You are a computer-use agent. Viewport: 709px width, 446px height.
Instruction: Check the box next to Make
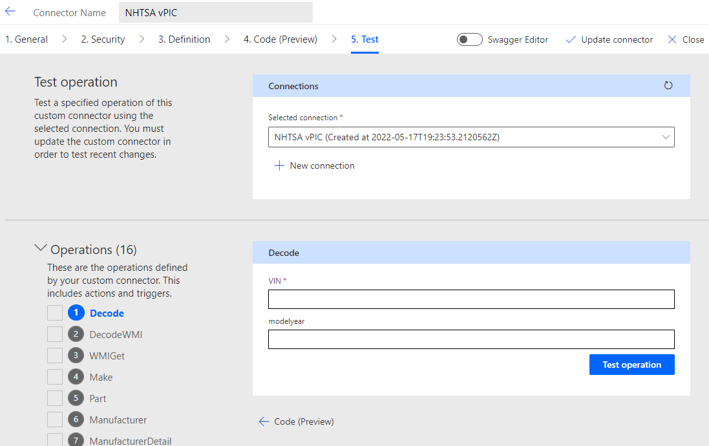pyautogui.click(x=55, y=377)
